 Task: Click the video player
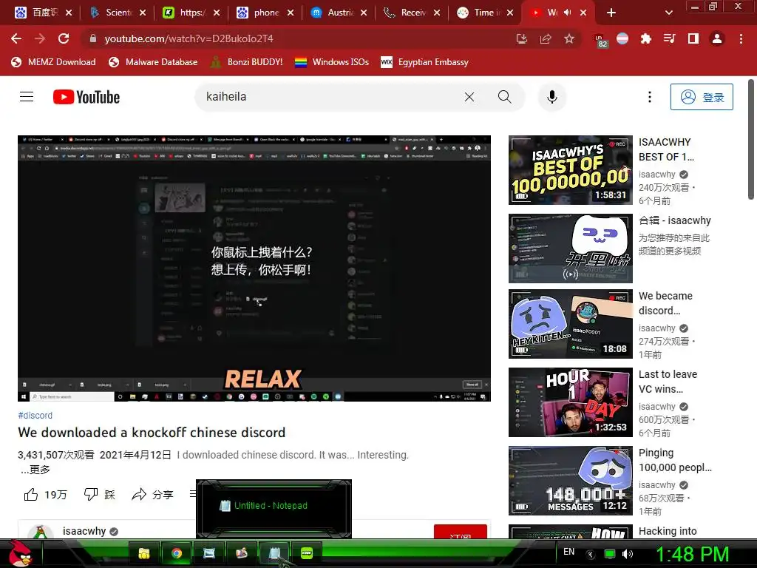254,268
